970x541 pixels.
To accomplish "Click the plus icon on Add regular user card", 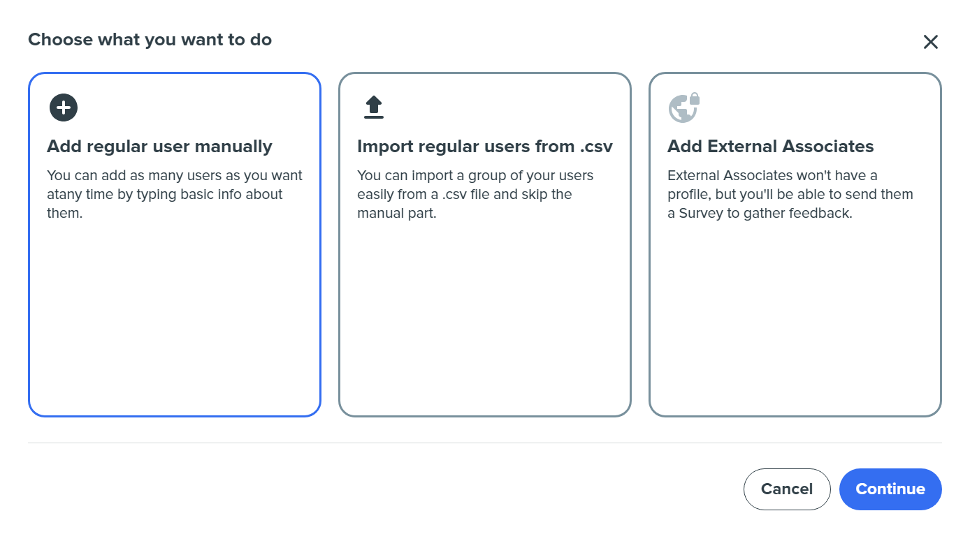I will [63, 108].
